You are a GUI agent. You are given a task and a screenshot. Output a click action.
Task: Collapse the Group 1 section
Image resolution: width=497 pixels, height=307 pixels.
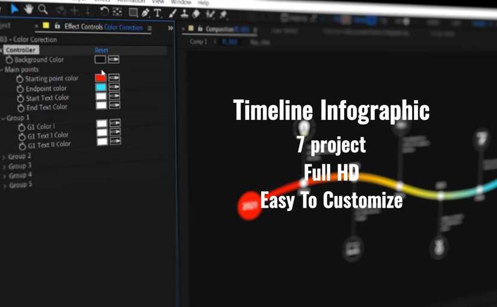point(2,119)
